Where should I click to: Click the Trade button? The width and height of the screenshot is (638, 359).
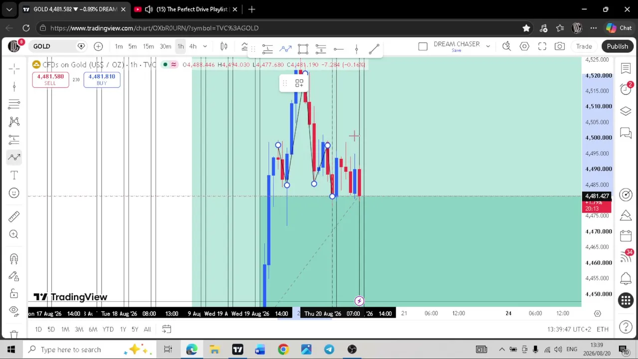[584, 46]
